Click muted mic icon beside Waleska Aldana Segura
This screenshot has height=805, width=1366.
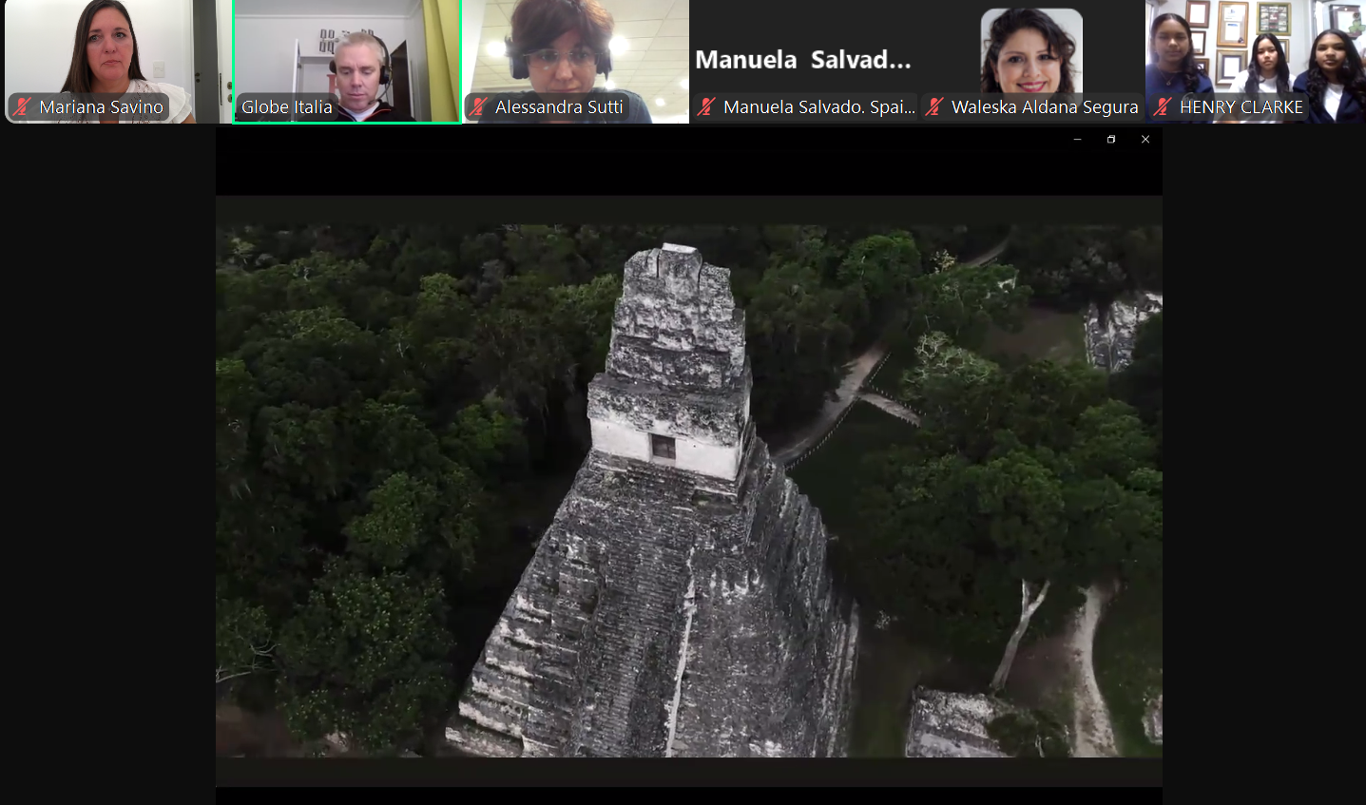click(x=935, y=107)
